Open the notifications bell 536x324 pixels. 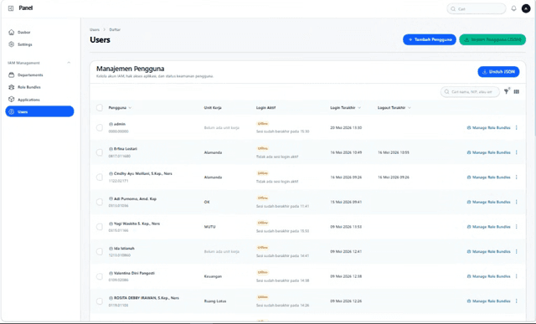click(513, 8)
